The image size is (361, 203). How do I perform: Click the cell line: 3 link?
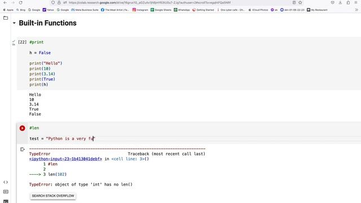tap(128, 159)
